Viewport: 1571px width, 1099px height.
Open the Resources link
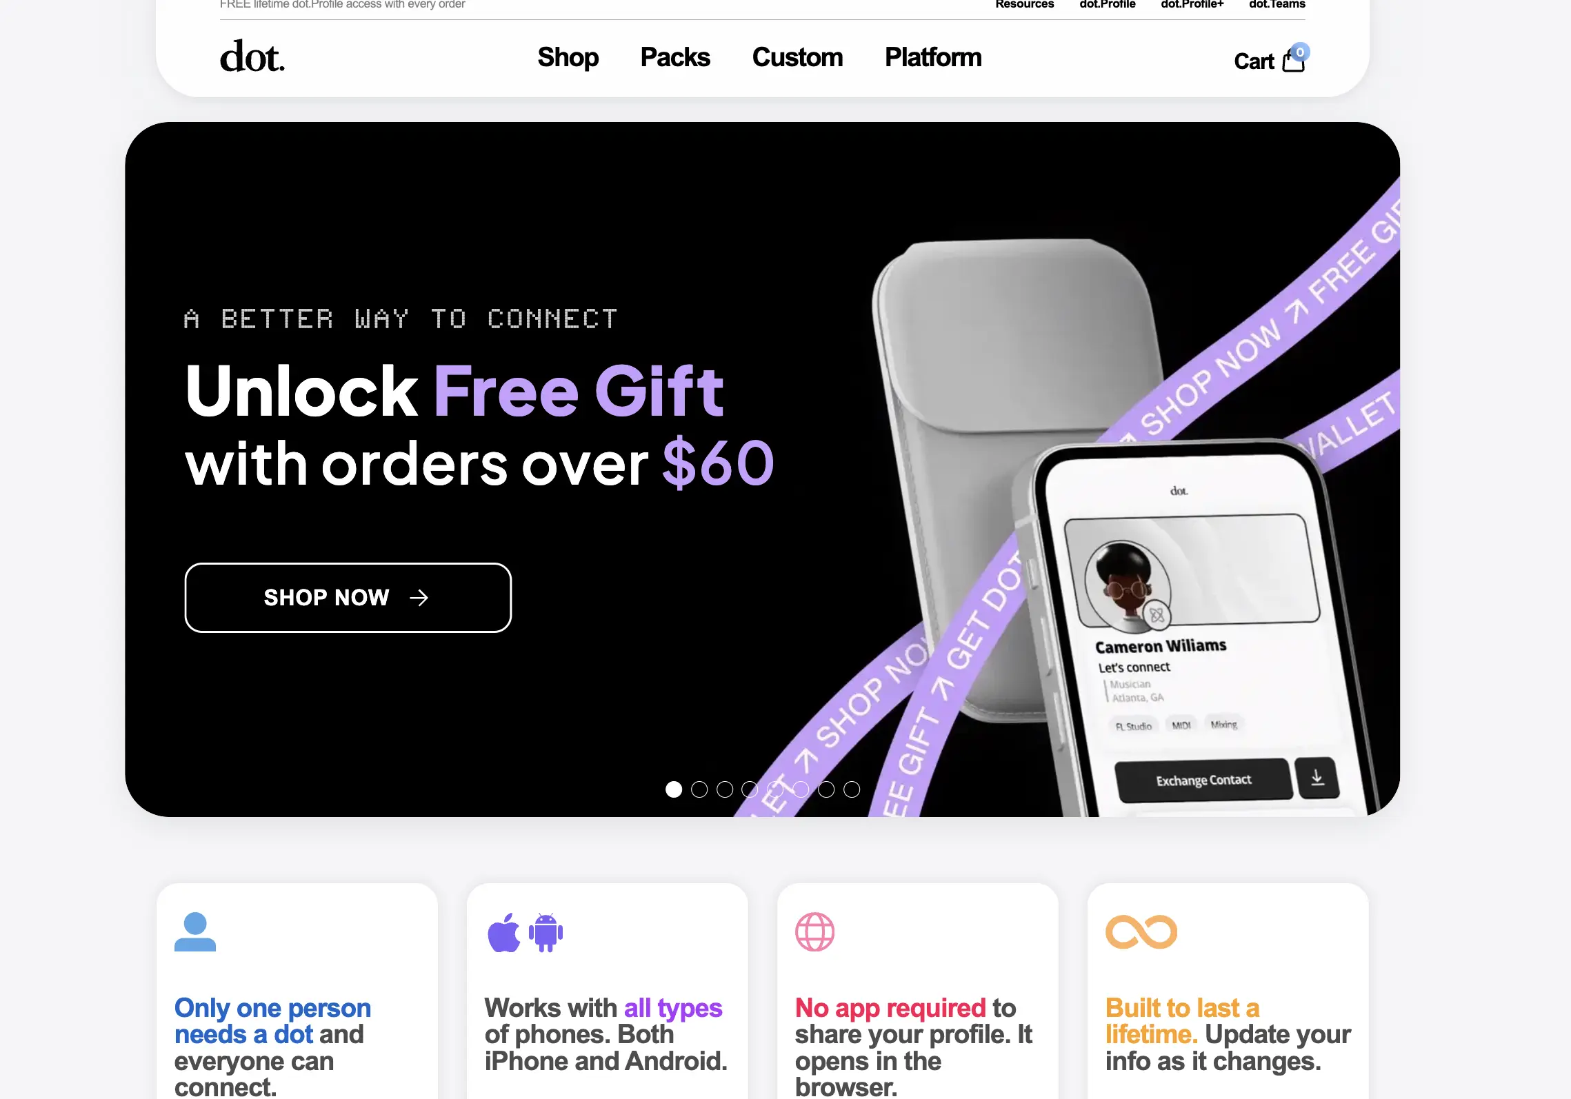[x=1024, y=5]
